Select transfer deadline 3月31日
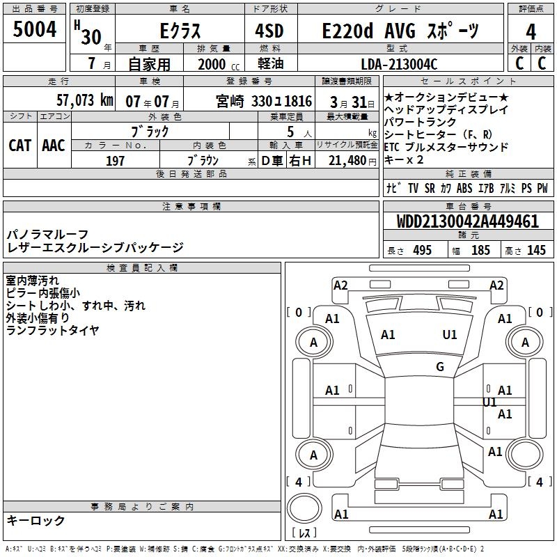Viewport: 557px width, 557px height. [x=352, y=102]
